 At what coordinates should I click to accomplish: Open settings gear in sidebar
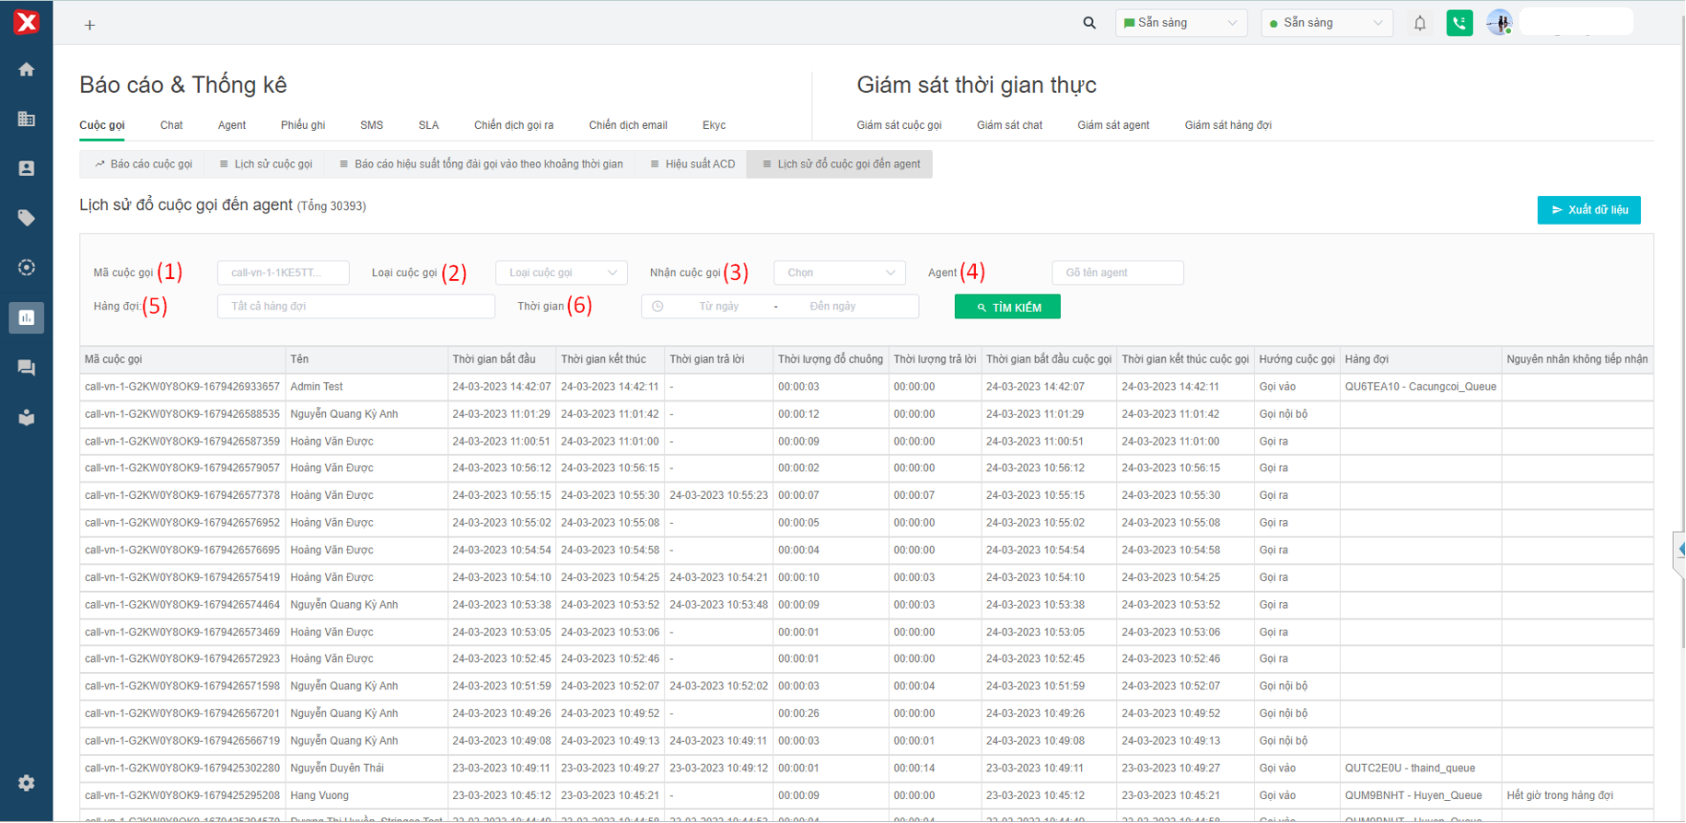[x=27, y=782]
